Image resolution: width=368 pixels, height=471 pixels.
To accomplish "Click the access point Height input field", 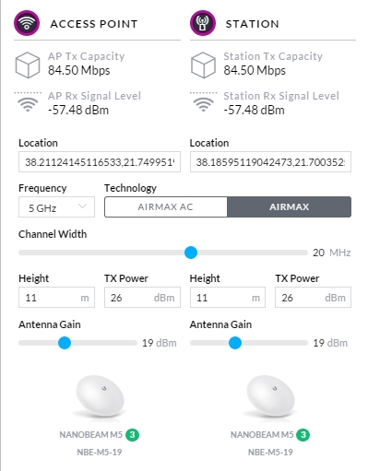I will click(x=56, y=298).
